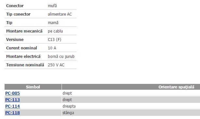Click the C13 (F) version value
200x119 pixels.
point(54,40)
